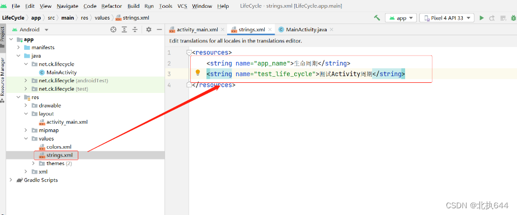Screen dimensions: 517x215
Task: Open the Tools menu
Action: (166, 6)
